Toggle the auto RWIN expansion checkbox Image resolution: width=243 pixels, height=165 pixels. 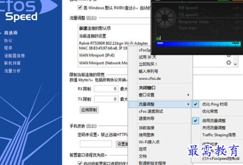coord(80,7)
